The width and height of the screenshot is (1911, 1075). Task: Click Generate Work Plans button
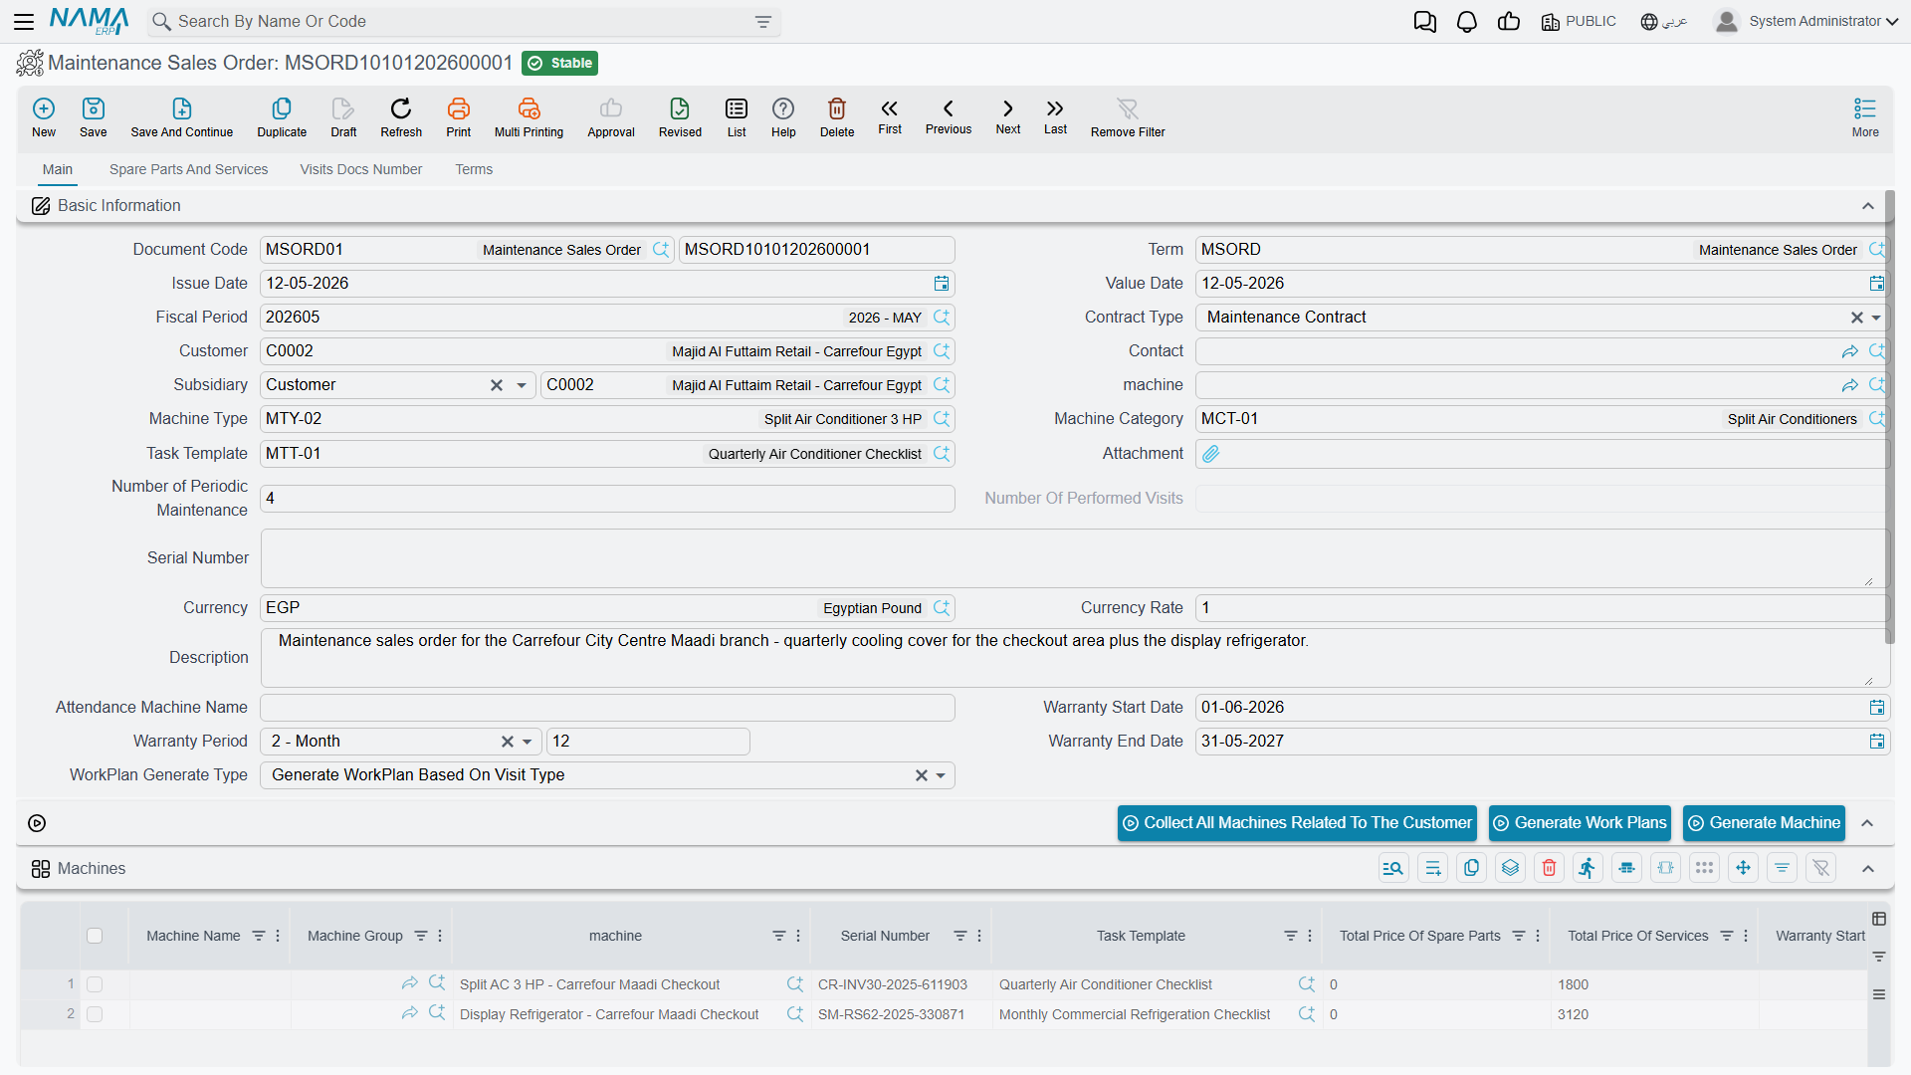[1580, 823]
